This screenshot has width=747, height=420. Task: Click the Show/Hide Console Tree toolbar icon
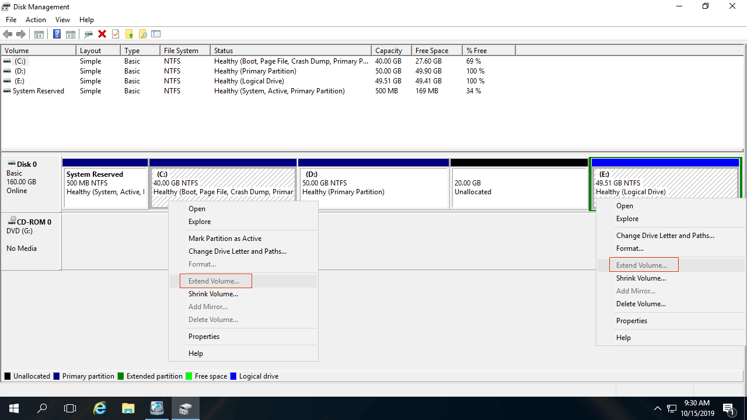pos(39,34)
